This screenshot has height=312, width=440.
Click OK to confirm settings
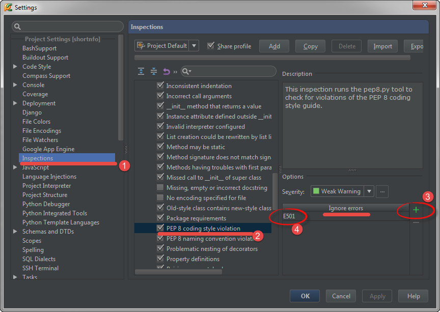pyautogui.click(x=305, y=296)
